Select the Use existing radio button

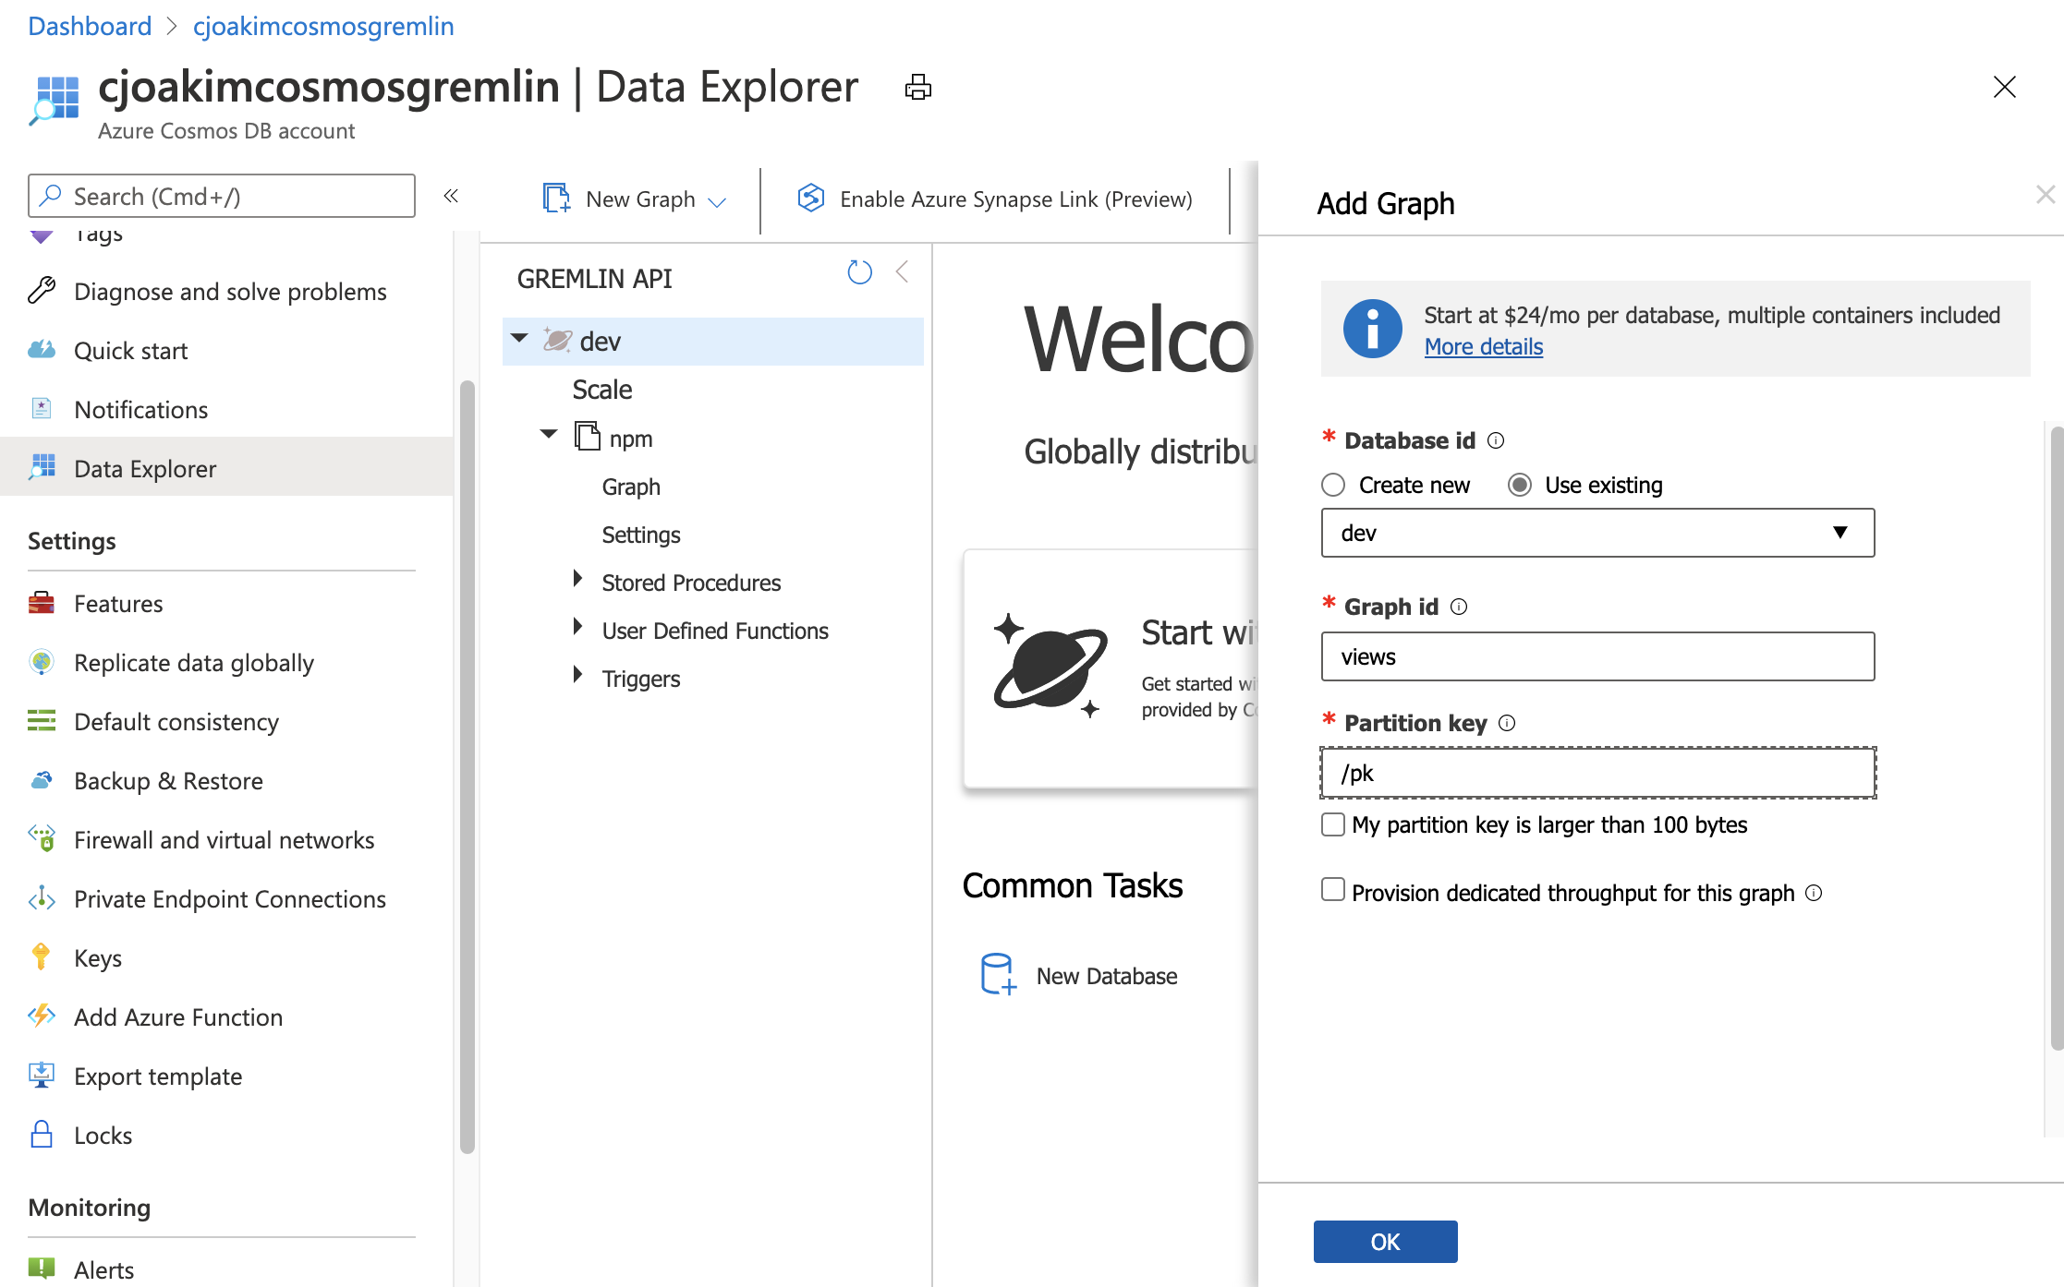point(1520,485)
